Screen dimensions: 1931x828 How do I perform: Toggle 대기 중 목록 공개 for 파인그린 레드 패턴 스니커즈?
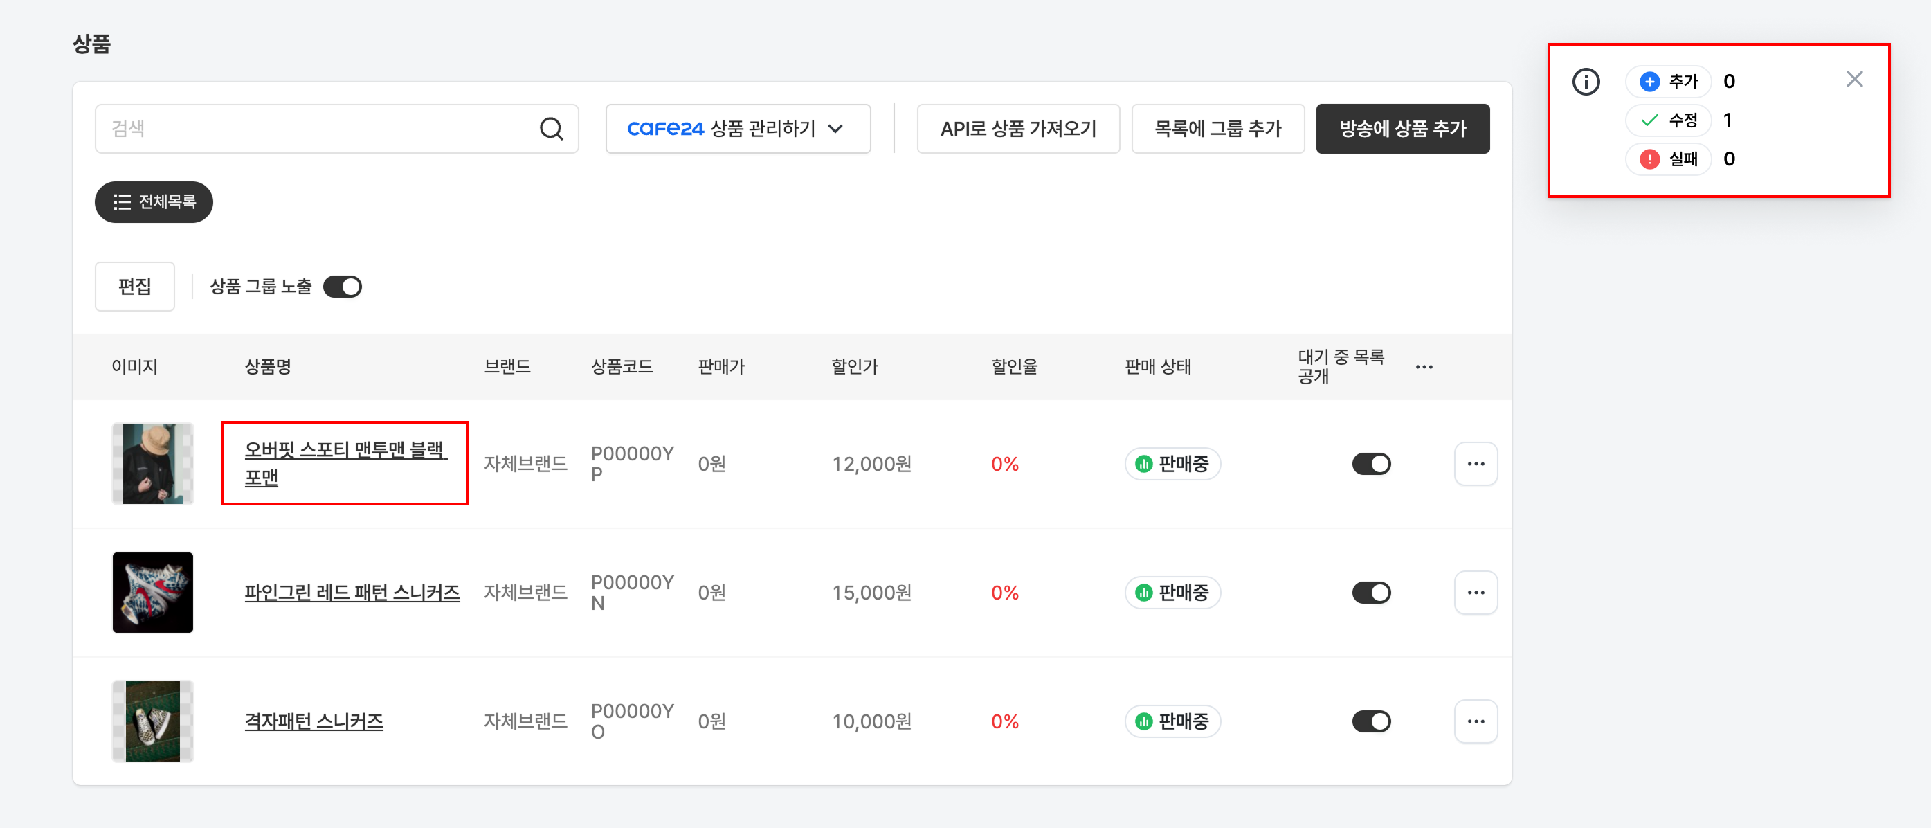tap(1371, 593)
